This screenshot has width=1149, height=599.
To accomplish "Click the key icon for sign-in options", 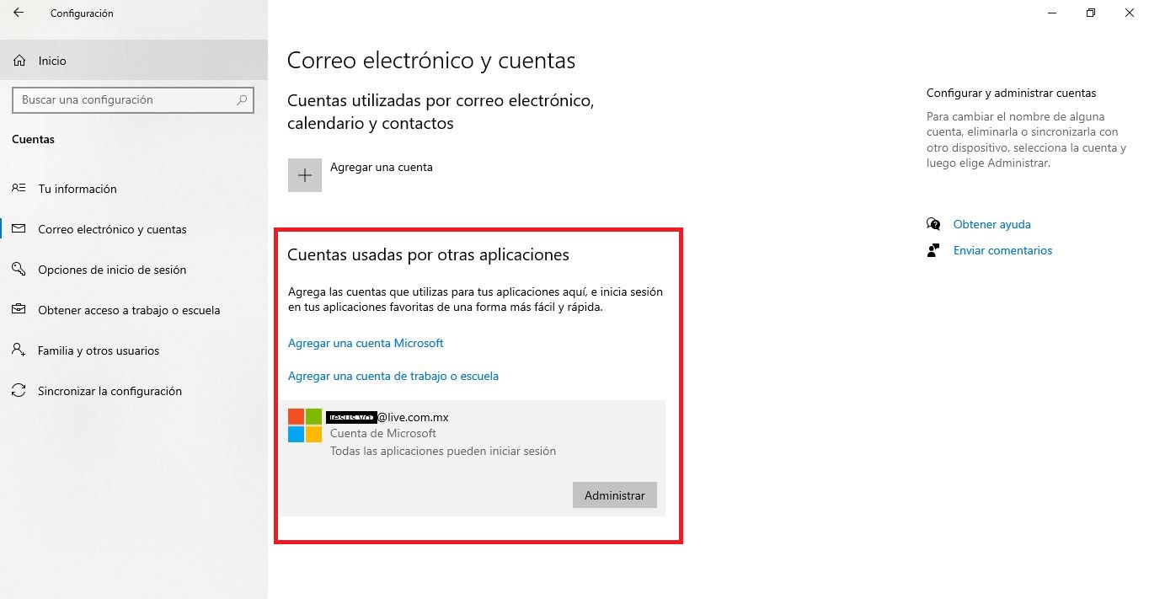I will coord(19,270).
